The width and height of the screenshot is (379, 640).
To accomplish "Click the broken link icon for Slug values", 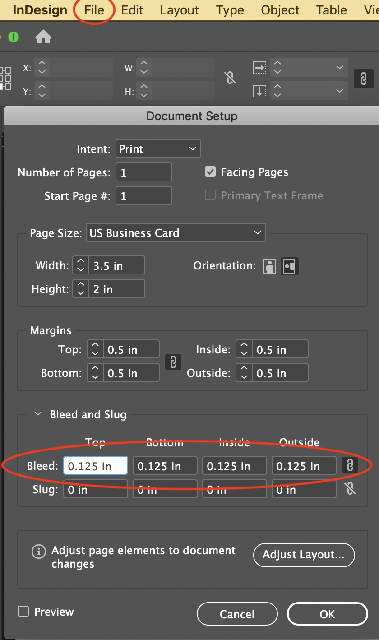I will [350, 489].
